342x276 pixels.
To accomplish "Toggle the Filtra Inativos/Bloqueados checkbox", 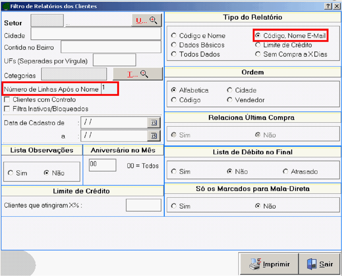I will [7, 109].
